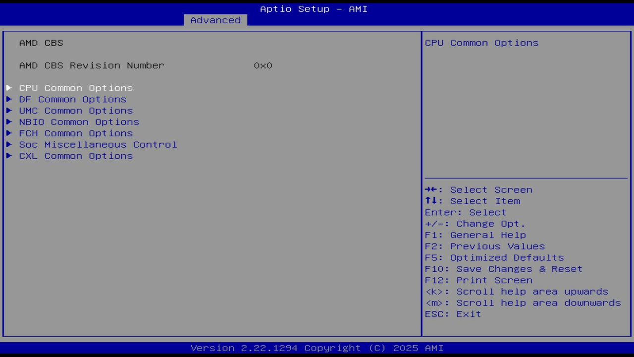Click the Scroll help area upwards entry
The height and width of the screenshot is (357, 634).
[517, 292]
